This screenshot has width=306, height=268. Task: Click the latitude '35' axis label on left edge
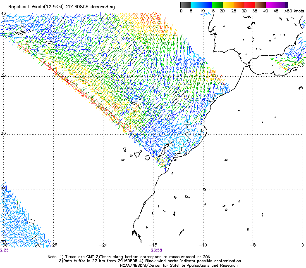3,75
